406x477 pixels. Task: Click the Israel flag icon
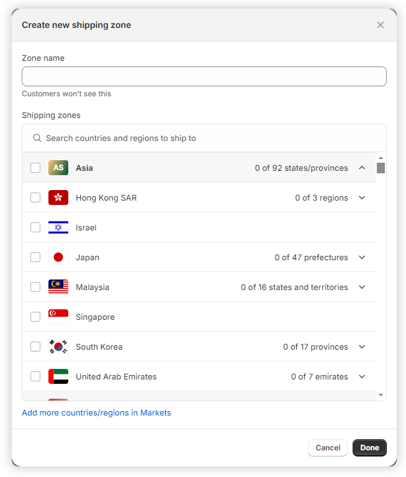point(58,227)
